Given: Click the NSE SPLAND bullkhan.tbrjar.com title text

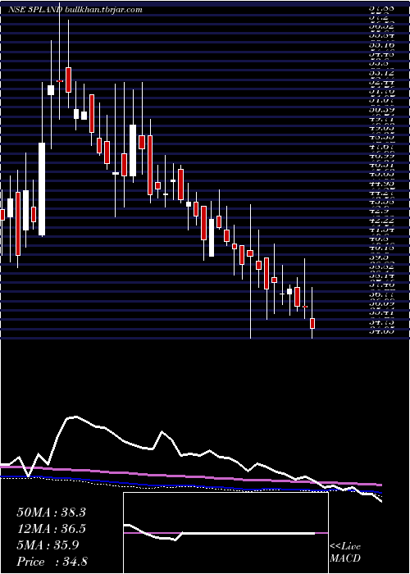Looking at the screenshot, I should [75, 10].
